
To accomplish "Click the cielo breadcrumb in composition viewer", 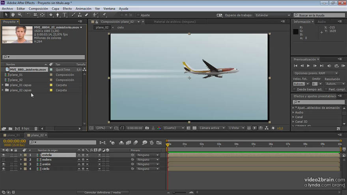I will (x=121, y=28).
